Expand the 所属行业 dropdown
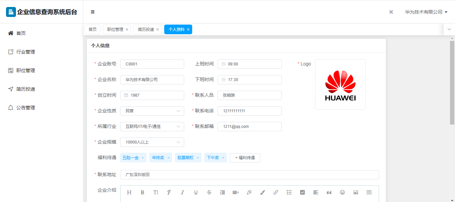The image size is (455, 202). click(x=152, y=127)
